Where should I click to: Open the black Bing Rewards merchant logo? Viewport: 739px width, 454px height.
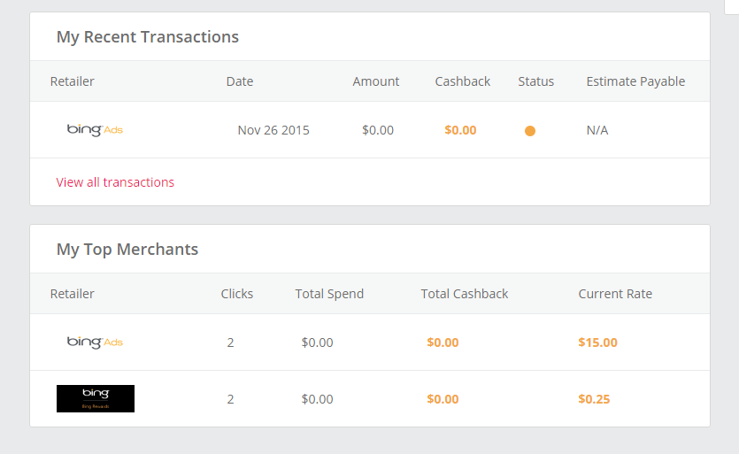pyautogui.click(x=96, y=398)
